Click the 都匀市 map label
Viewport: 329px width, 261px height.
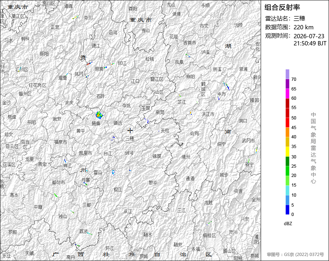[58, 183]
